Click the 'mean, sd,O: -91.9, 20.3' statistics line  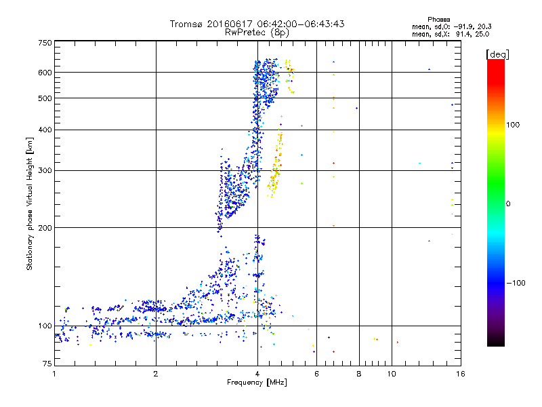click(451, 26)
